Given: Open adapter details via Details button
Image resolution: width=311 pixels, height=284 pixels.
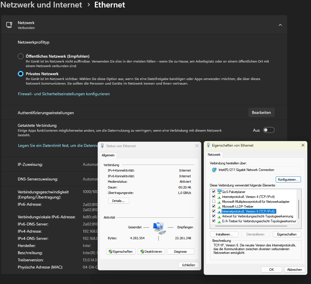Looking at the screenshot, I should (118, 201).
